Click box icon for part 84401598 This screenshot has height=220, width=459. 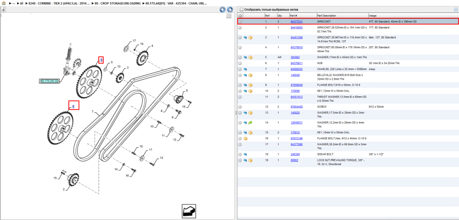pyautogui.click(x=250, y=38)
